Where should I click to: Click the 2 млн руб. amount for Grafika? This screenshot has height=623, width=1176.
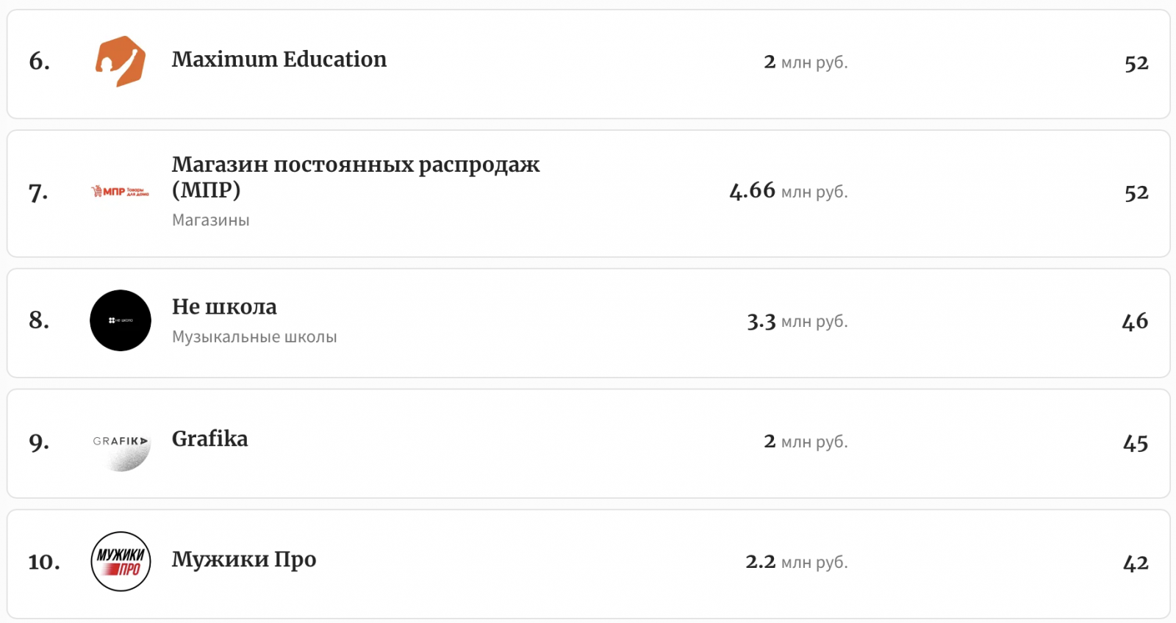pos(806,442)
